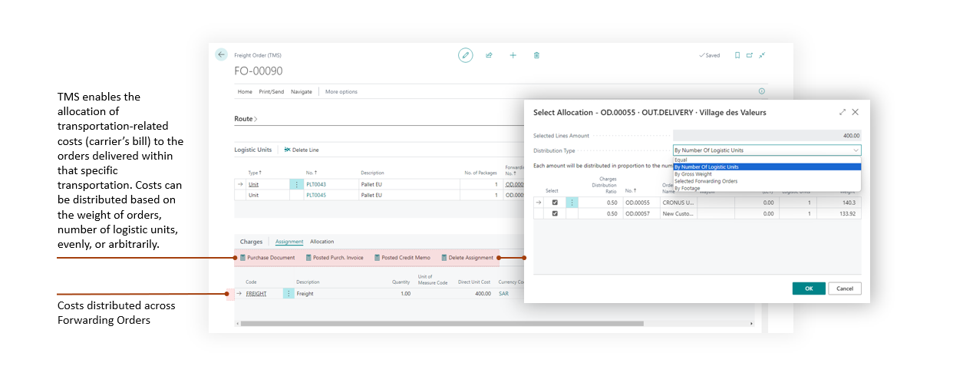This screenshot has width=953, height=389.
Task: Click the trash delete icon
Action: (x=536, y=55)
